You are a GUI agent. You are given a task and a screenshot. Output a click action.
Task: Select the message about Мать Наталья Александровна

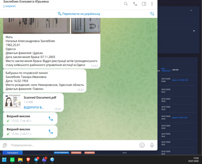[52, 51]
